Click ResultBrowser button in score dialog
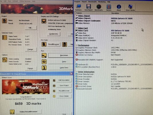 click(64, 91)
